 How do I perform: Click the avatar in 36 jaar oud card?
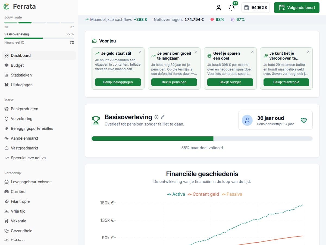click(x=247, y=120)
